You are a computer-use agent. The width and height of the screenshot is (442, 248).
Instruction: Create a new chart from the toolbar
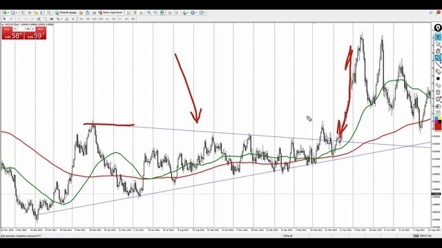[5, 12]
